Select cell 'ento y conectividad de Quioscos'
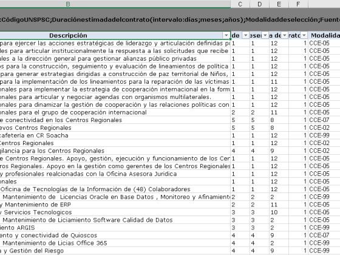Image resolution: width=340 pixels, height=255 pixels. click(115, 236)
